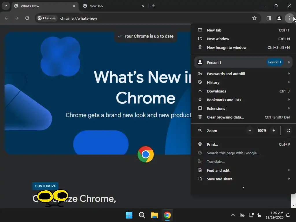Choose Print from the menu
296x222 pixels.
[243, 145]
